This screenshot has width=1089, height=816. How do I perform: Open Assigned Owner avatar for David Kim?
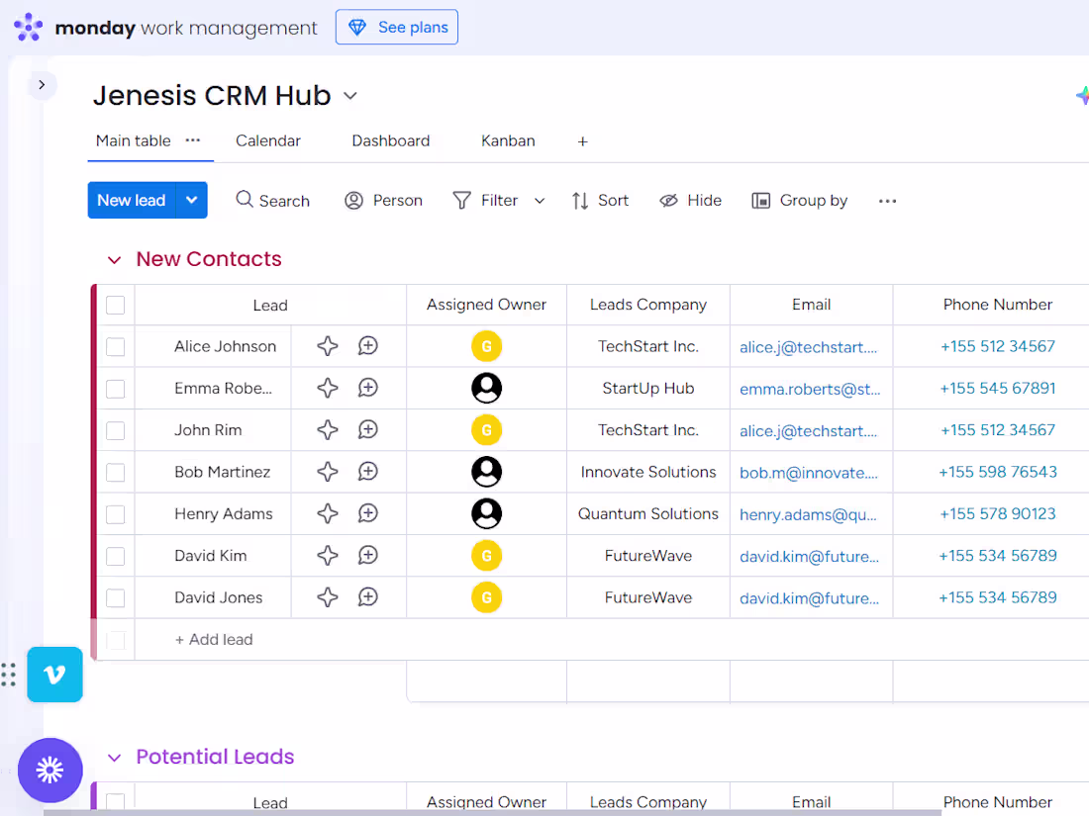click(486, 555)
